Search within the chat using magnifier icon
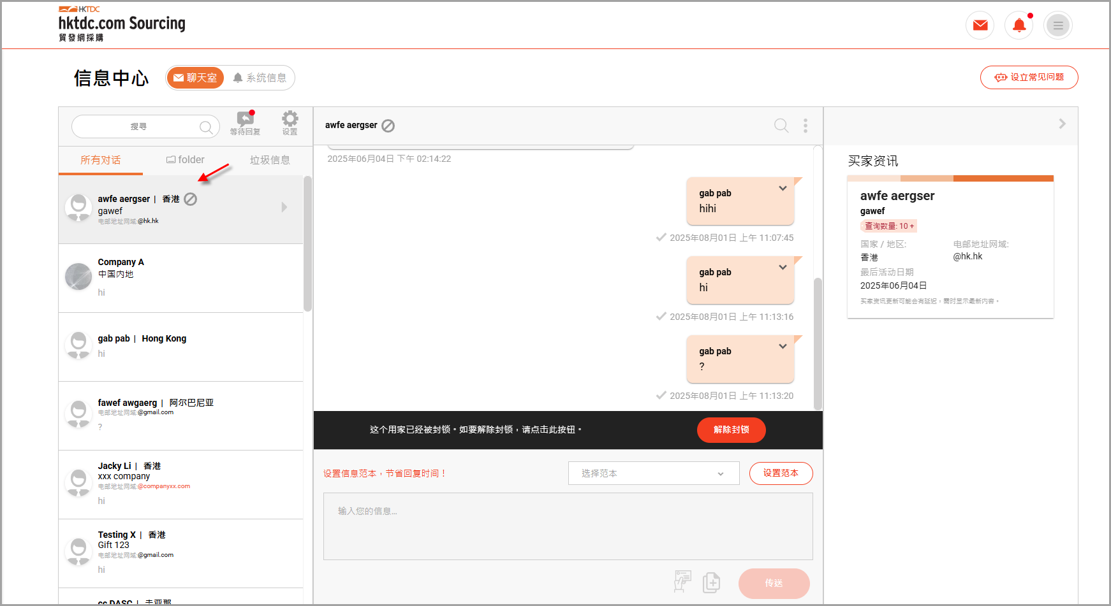 tap(781, 126)
